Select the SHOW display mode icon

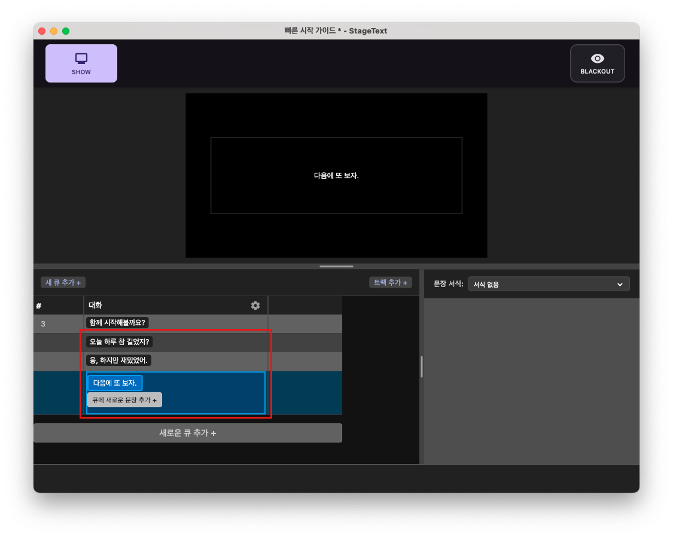coord(81,58)
